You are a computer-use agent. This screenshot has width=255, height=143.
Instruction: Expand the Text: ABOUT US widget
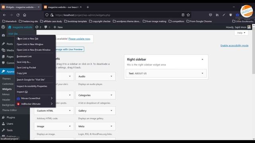point(202,73)
